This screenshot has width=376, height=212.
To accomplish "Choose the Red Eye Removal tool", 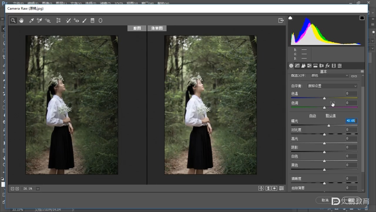I will pyautogui.click(x=76, y=21).
